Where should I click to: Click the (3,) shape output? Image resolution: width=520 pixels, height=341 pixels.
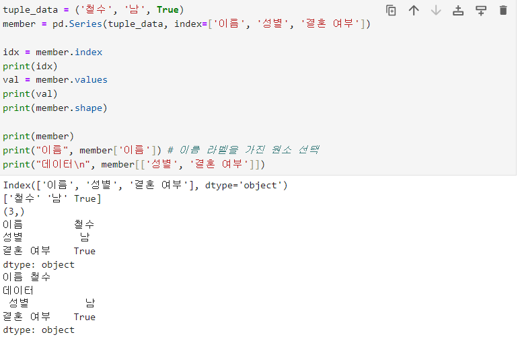14,212
